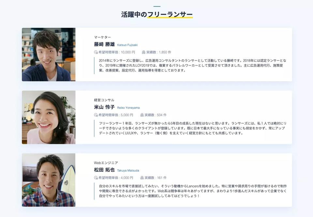The height and width of the screenshot is (217, 313).
Task: Click the Reiko Yoneyama romanized name link
Action: click(128, 108)
